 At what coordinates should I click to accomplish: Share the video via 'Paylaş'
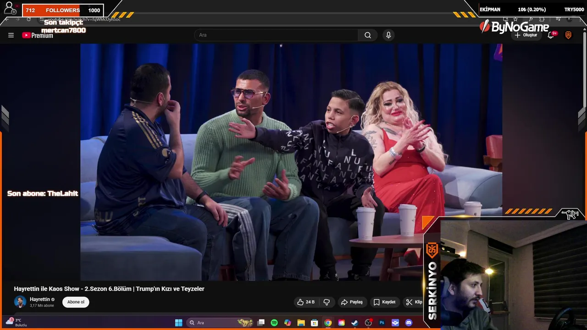point(352,302)
